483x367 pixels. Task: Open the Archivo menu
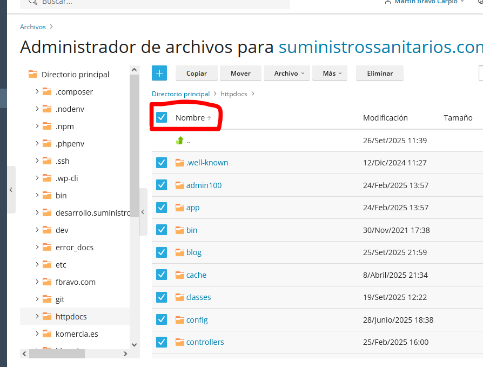(286, 73)
